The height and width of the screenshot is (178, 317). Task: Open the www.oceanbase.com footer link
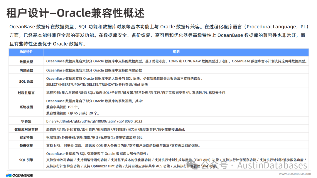coord(295,174)
